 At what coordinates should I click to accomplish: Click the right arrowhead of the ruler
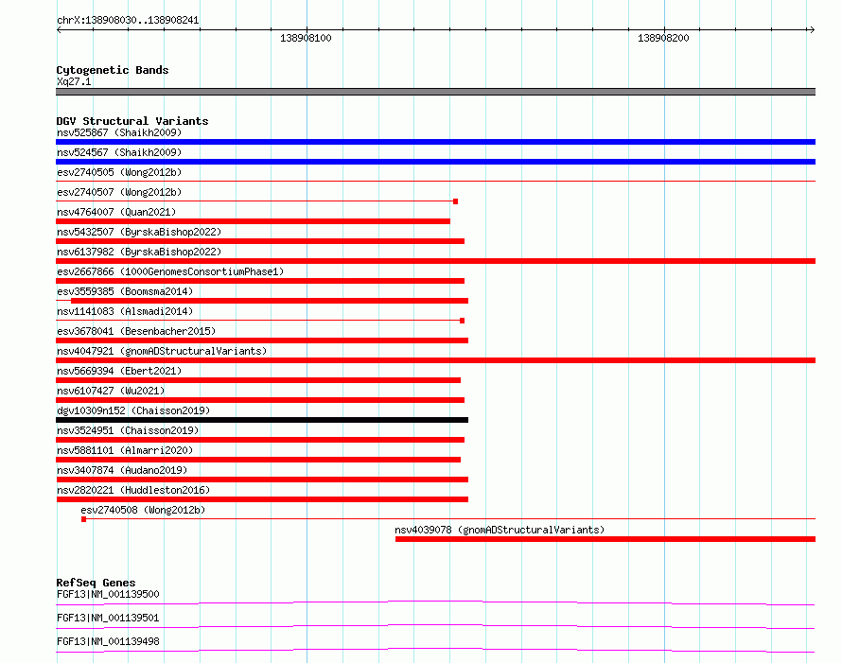812,29
